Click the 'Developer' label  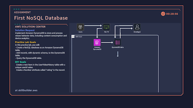tap(137, 32)
